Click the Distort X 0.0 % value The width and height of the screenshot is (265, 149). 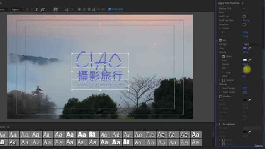coord(245,32)
